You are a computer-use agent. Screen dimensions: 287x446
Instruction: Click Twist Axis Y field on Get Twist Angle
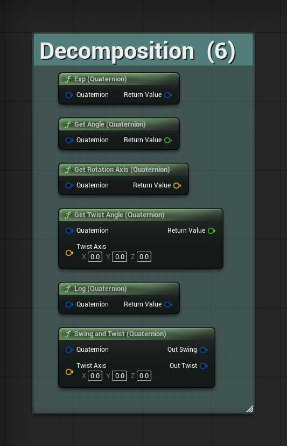(120, 257)
